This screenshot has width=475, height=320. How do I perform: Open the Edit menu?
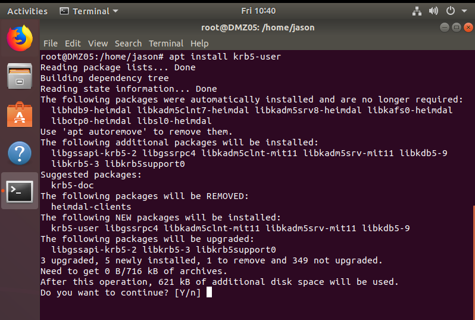click(73, 44)
